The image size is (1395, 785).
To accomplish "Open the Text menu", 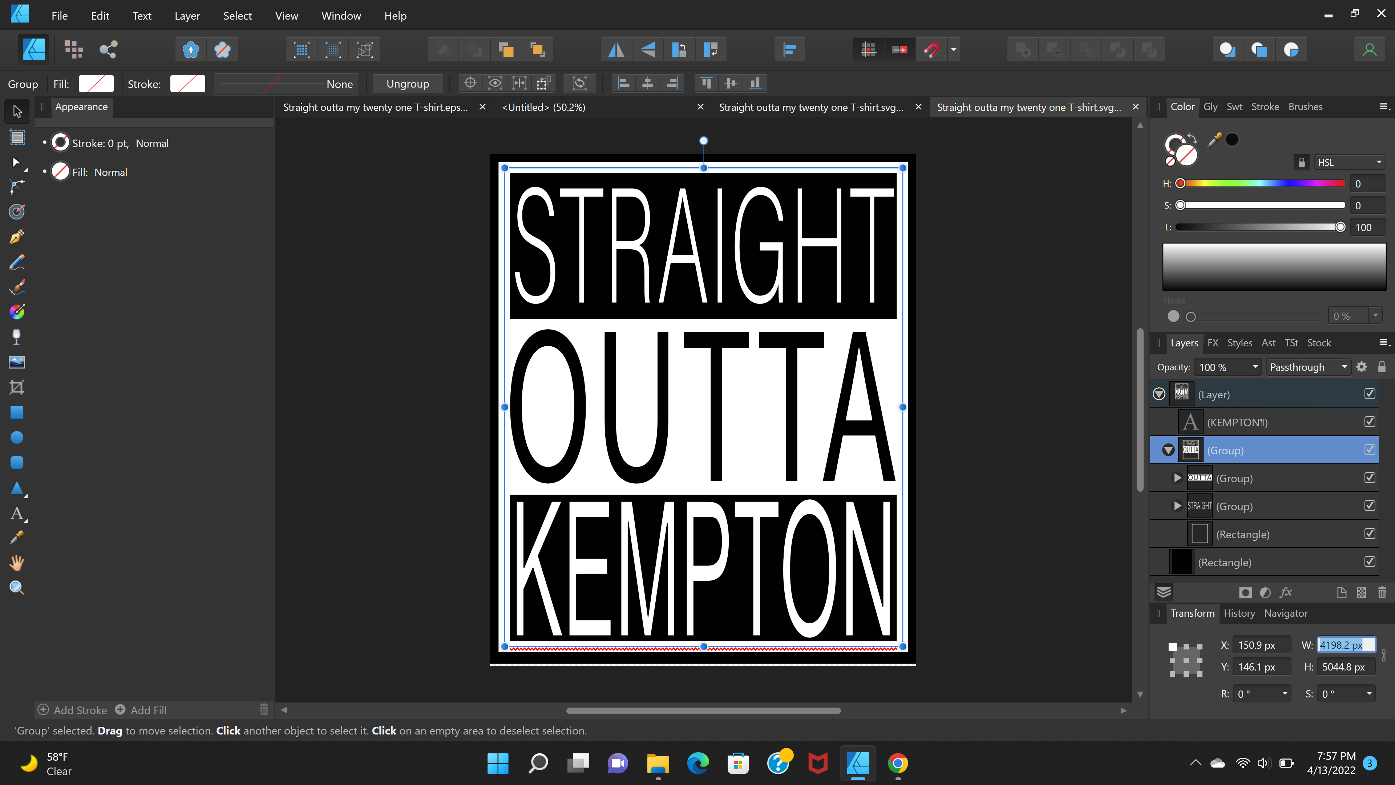I will [x=142, y=16].
